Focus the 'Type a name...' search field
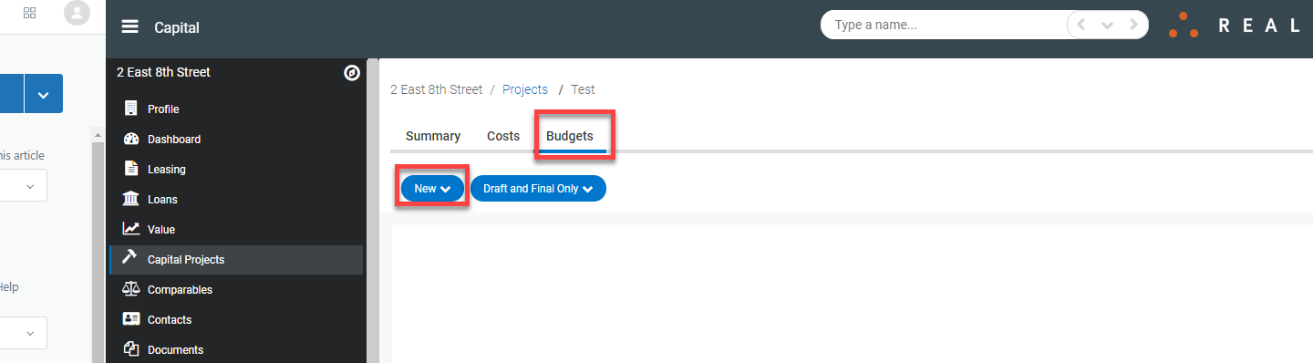 (x=944, y=26)
